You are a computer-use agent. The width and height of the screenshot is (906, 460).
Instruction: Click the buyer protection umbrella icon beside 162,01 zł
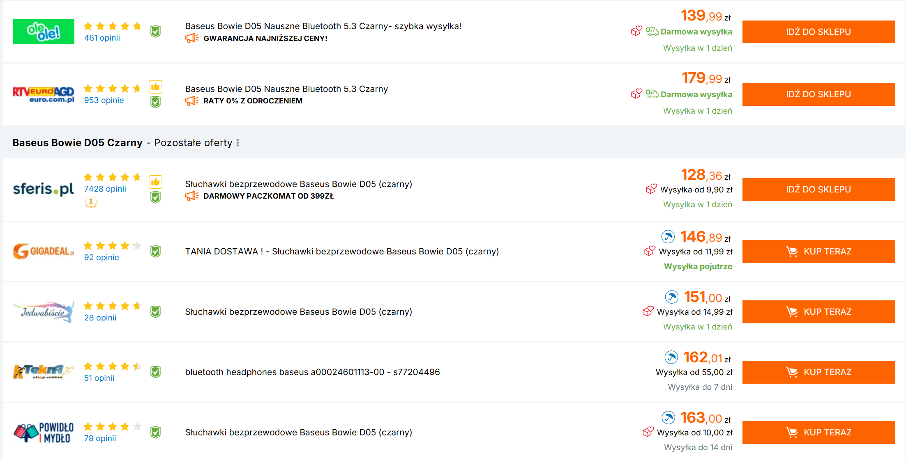[671, 357]
